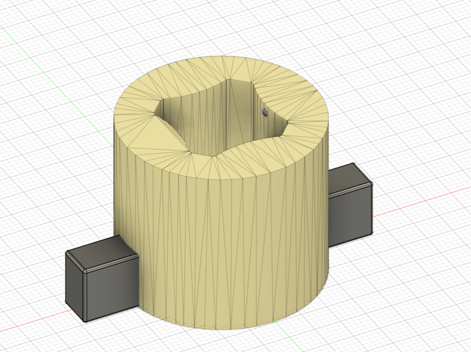Image resolution: width=471 pixels, height=352 pixels.
Task: Click the front top rim edge of the cylinder
Action: click(x=221, y=179)
